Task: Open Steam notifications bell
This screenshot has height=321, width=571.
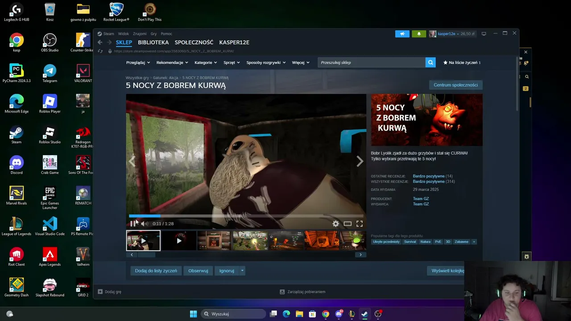Action: tap(419, 34)
